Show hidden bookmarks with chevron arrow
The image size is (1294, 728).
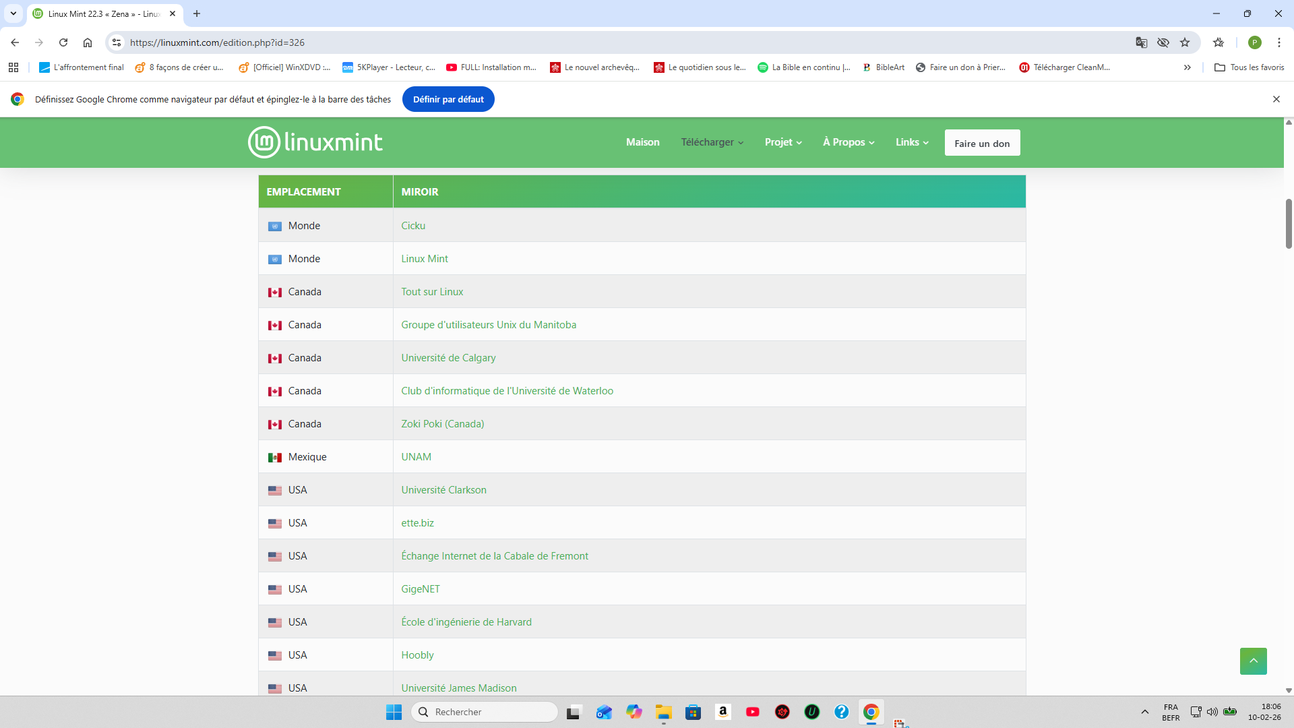(1187, 67)
